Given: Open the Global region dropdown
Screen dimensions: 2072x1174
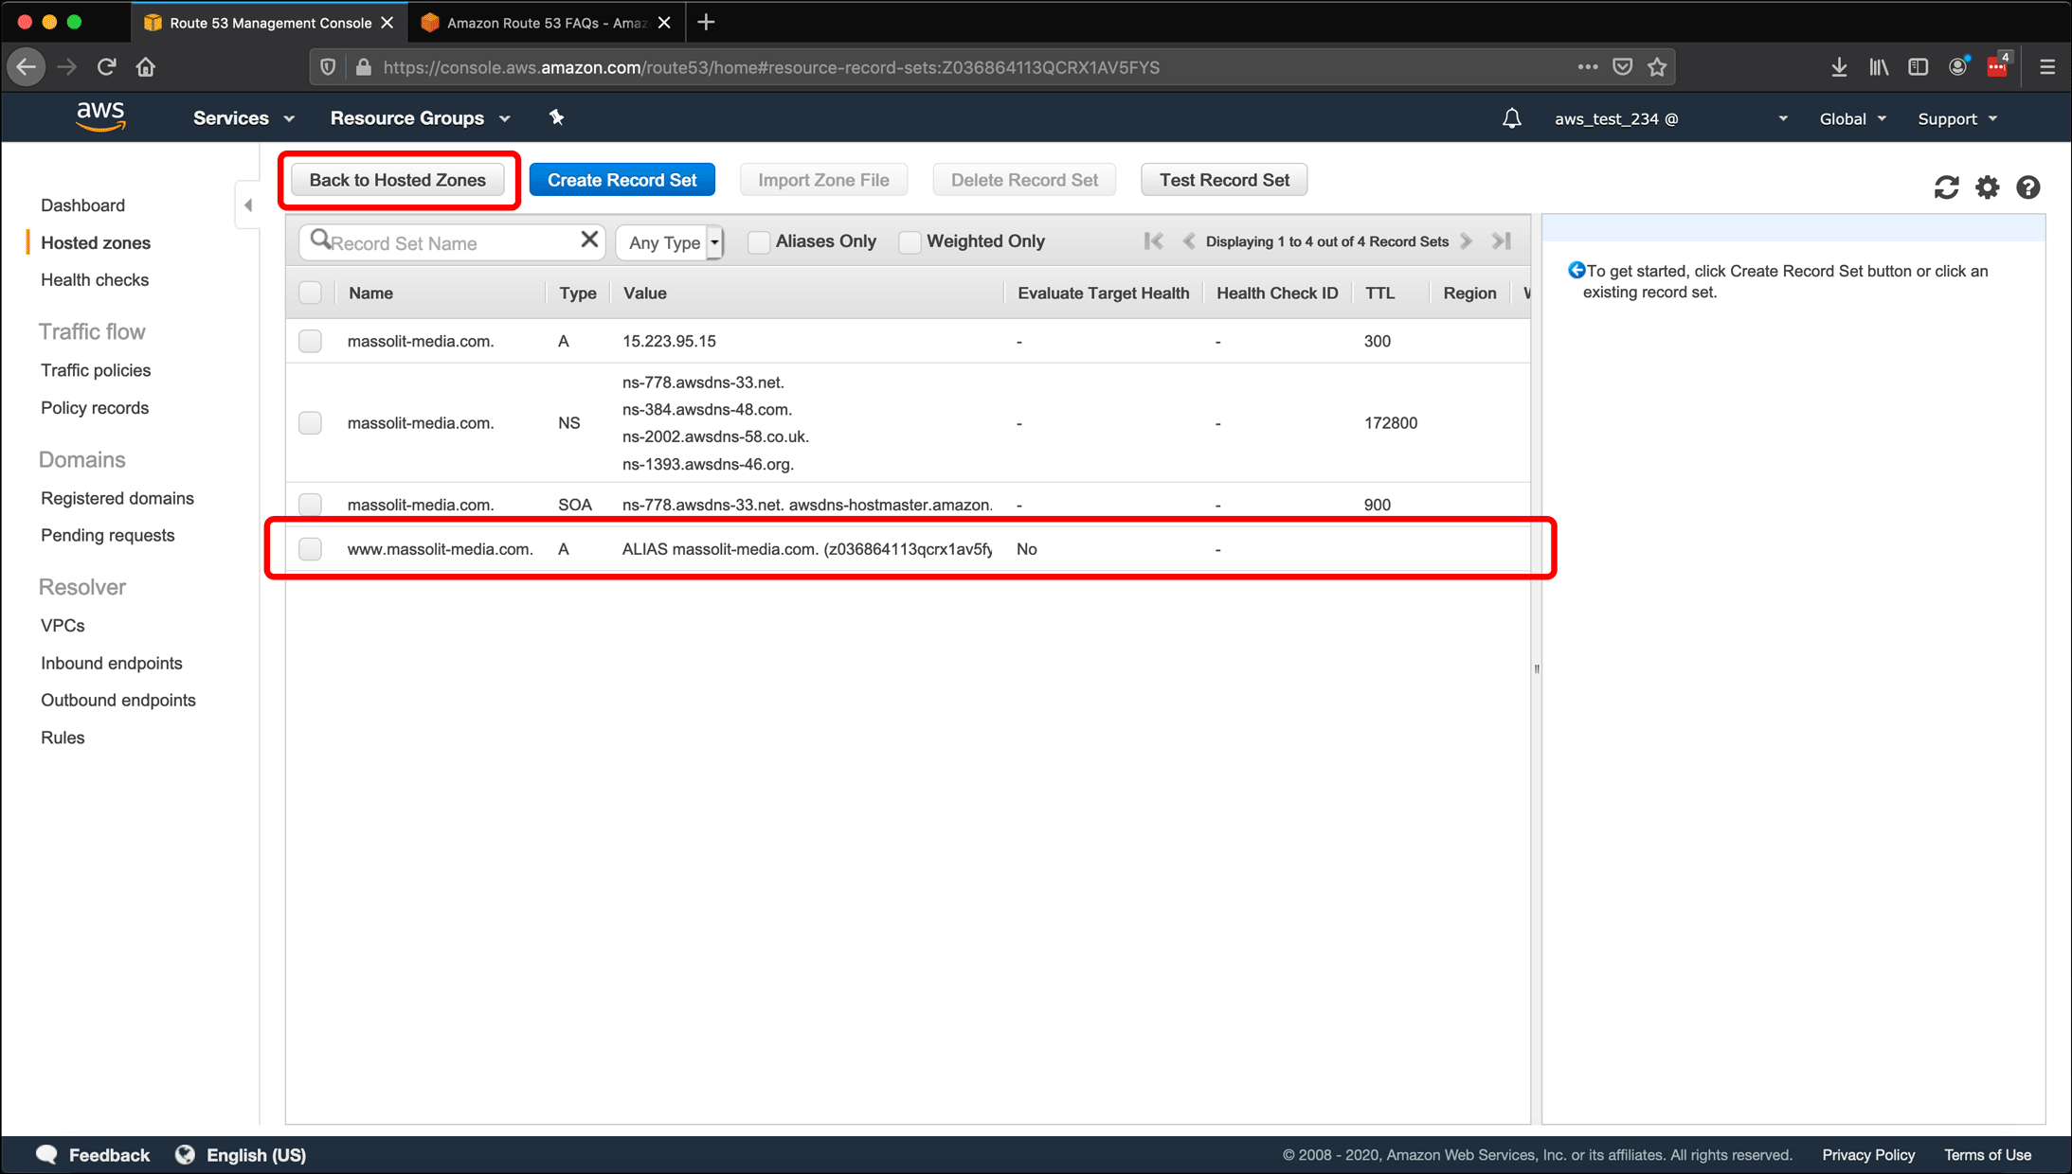Looking at the screenshot, I should pyautogui.click(x=1853, y=118).
